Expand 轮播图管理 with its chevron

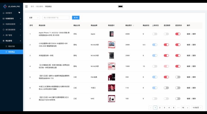click(20, 18)
